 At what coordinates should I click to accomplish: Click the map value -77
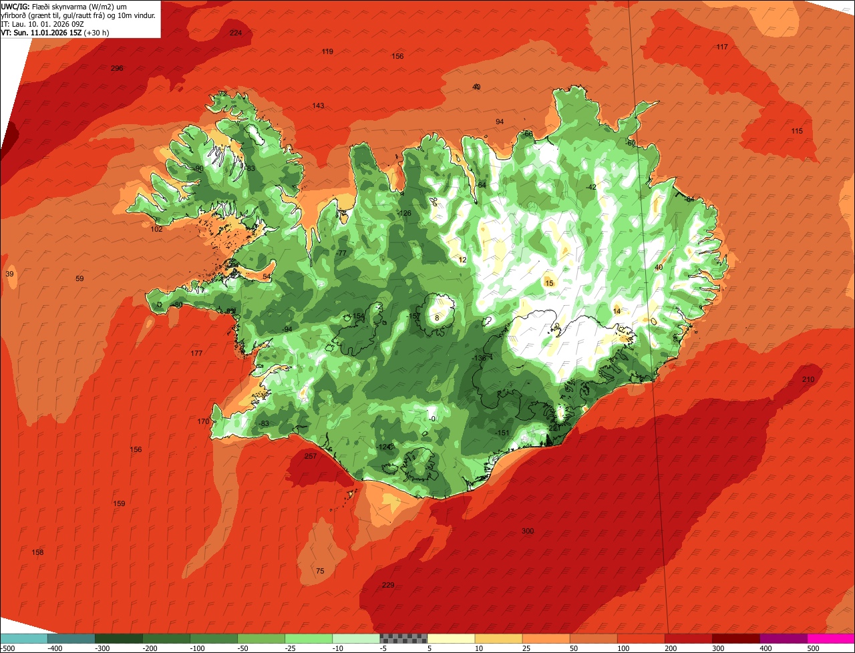pyautogui.click(x=341, y=253)
